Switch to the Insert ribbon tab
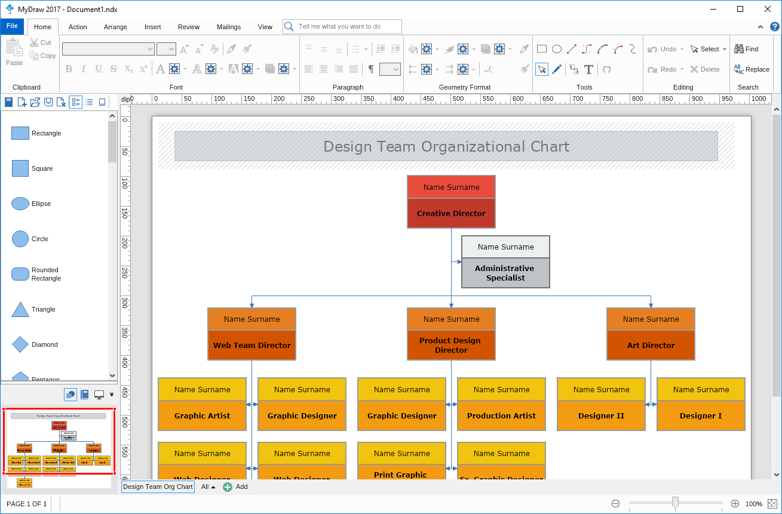Viewport: 782px width, 514px height. click(153, 27)
